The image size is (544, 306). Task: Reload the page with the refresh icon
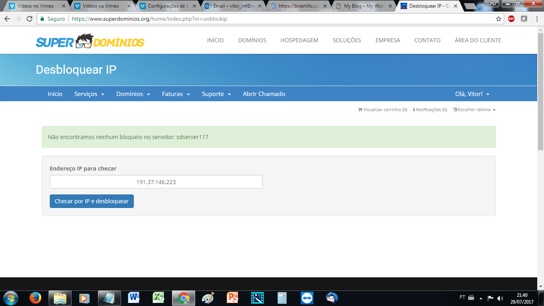[x=29, y=19]
